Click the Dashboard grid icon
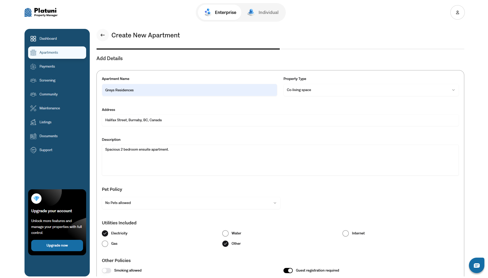The width and height of the screenshot is (488, 278). (33, 39)
